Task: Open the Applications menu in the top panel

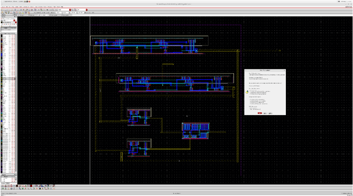Action: pos(8,1)
